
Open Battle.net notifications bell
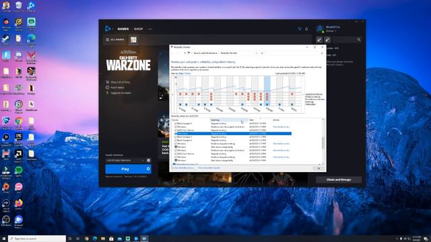[306, 29]
